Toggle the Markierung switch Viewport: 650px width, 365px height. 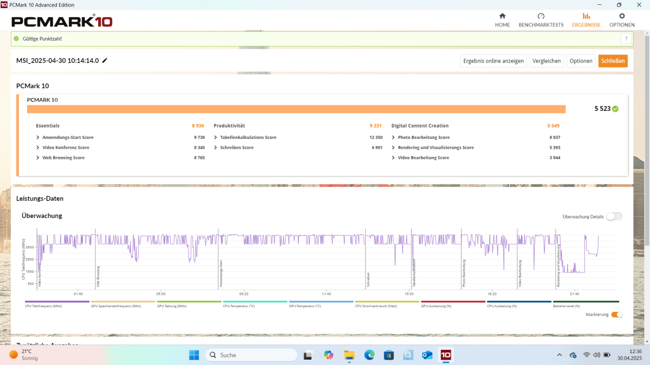pyautogui.click(x=617, y=315)
